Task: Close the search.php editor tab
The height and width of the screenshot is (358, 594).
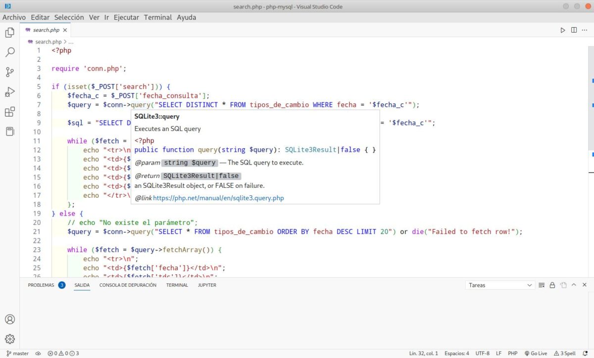Action: 65,30
